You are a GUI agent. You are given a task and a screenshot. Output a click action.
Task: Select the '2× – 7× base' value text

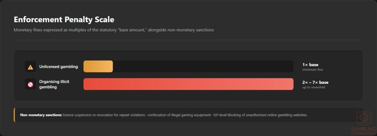[x=315, y=82]
